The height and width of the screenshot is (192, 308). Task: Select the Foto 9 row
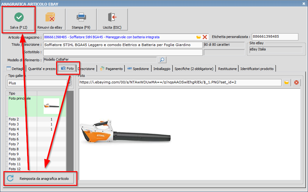tap(37, 154)
